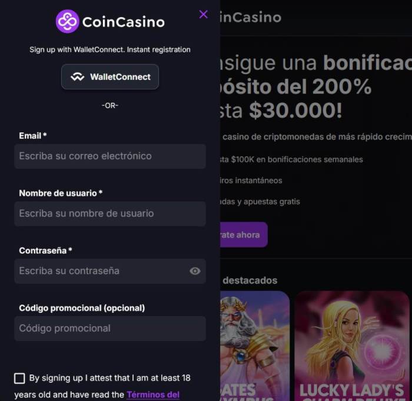This screenshot has width=412, height=401.
Task: Tick the 18 years old attestation checkbox
Action: click(19, 378)
